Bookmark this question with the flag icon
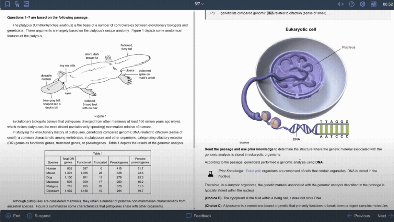This screenshot has height=222, width=394. click(8, 4)
